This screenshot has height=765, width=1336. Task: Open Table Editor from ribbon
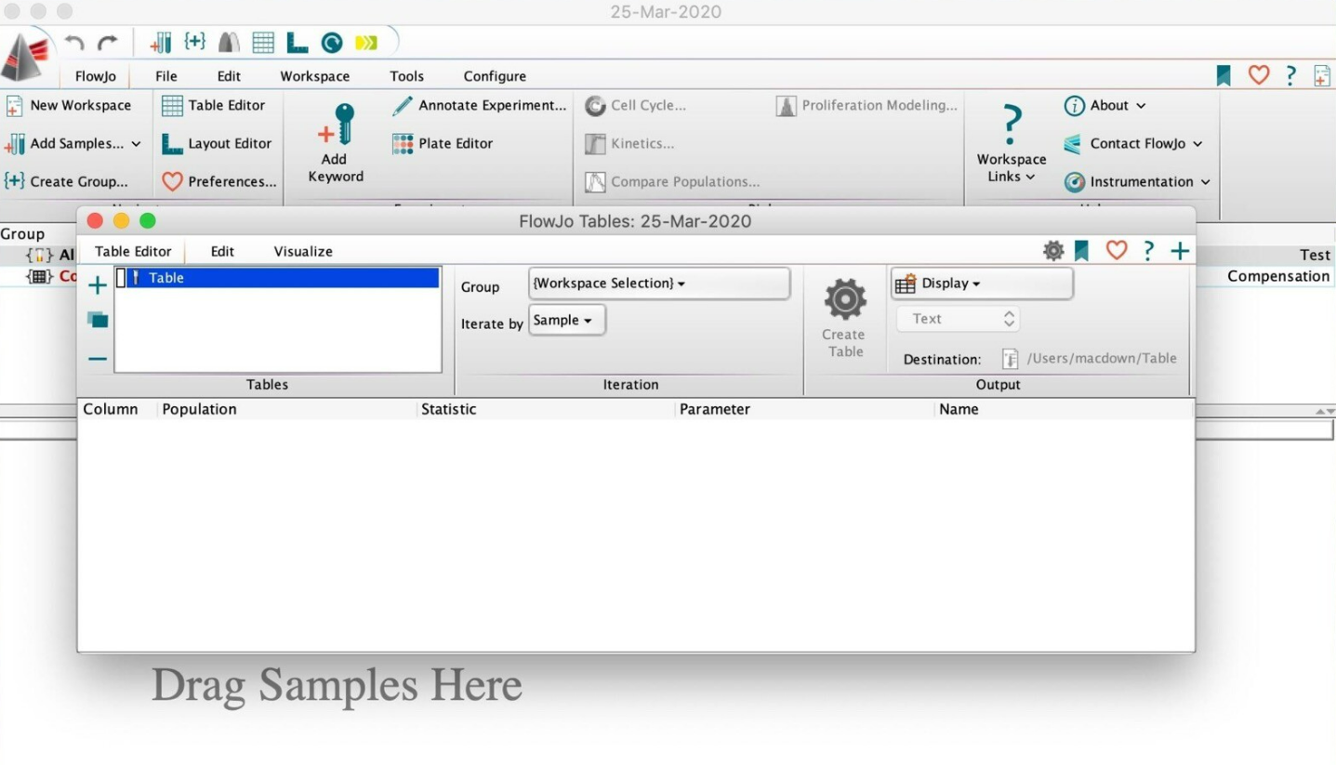[214, 105]
